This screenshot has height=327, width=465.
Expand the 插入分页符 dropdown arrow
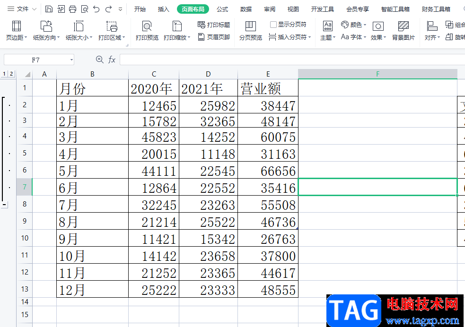tap(309, 37)
